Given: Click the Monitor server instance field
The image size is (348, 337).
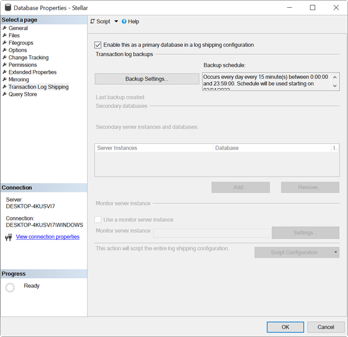Looking at the screenshot, I should coord(211,233).
